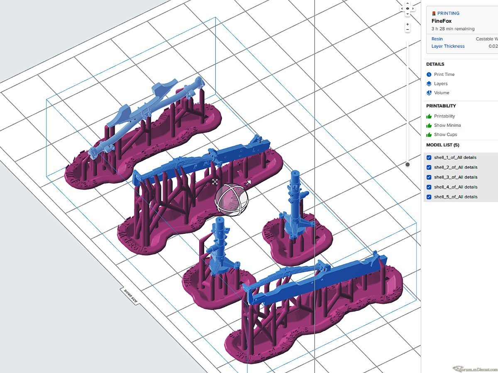Select the shell_2_of_All details model name
Screen dimensions: 498x373
coord(456,167)
